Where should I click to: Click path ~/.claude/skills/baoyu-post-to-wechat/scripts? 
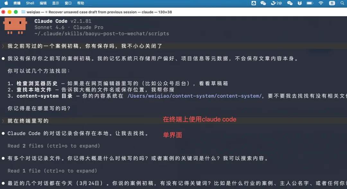point(102,34)
